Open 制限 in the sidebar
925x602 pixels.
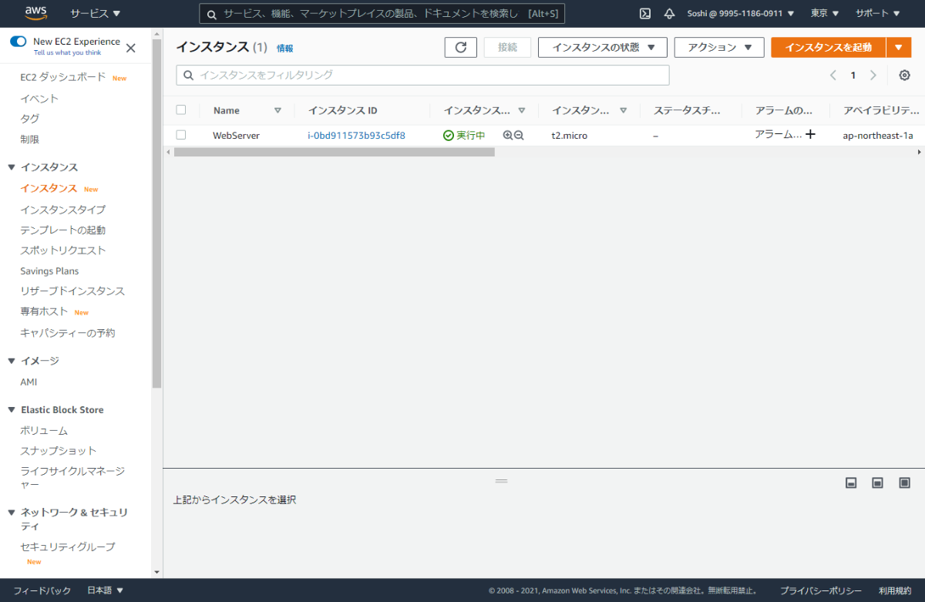pyautogui.click(x=29, y=139)
